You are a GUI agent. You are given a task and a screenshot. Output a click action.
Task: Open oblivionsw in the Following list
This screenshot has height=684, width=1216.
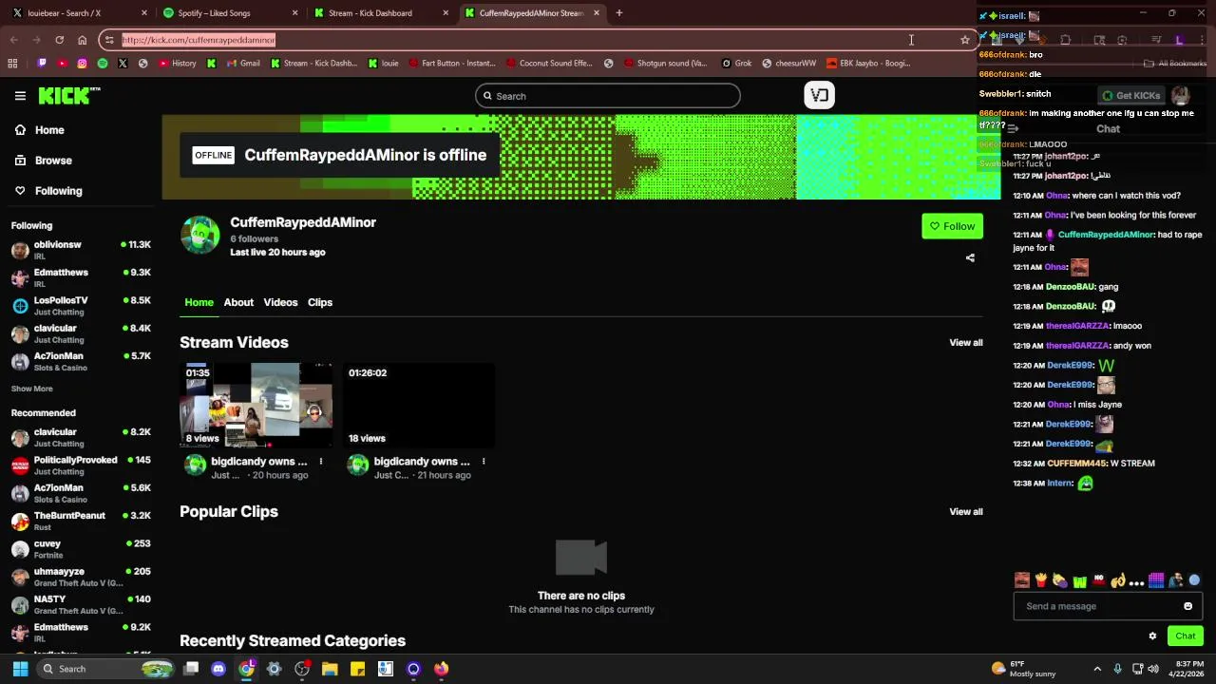(x=81, y=250)
